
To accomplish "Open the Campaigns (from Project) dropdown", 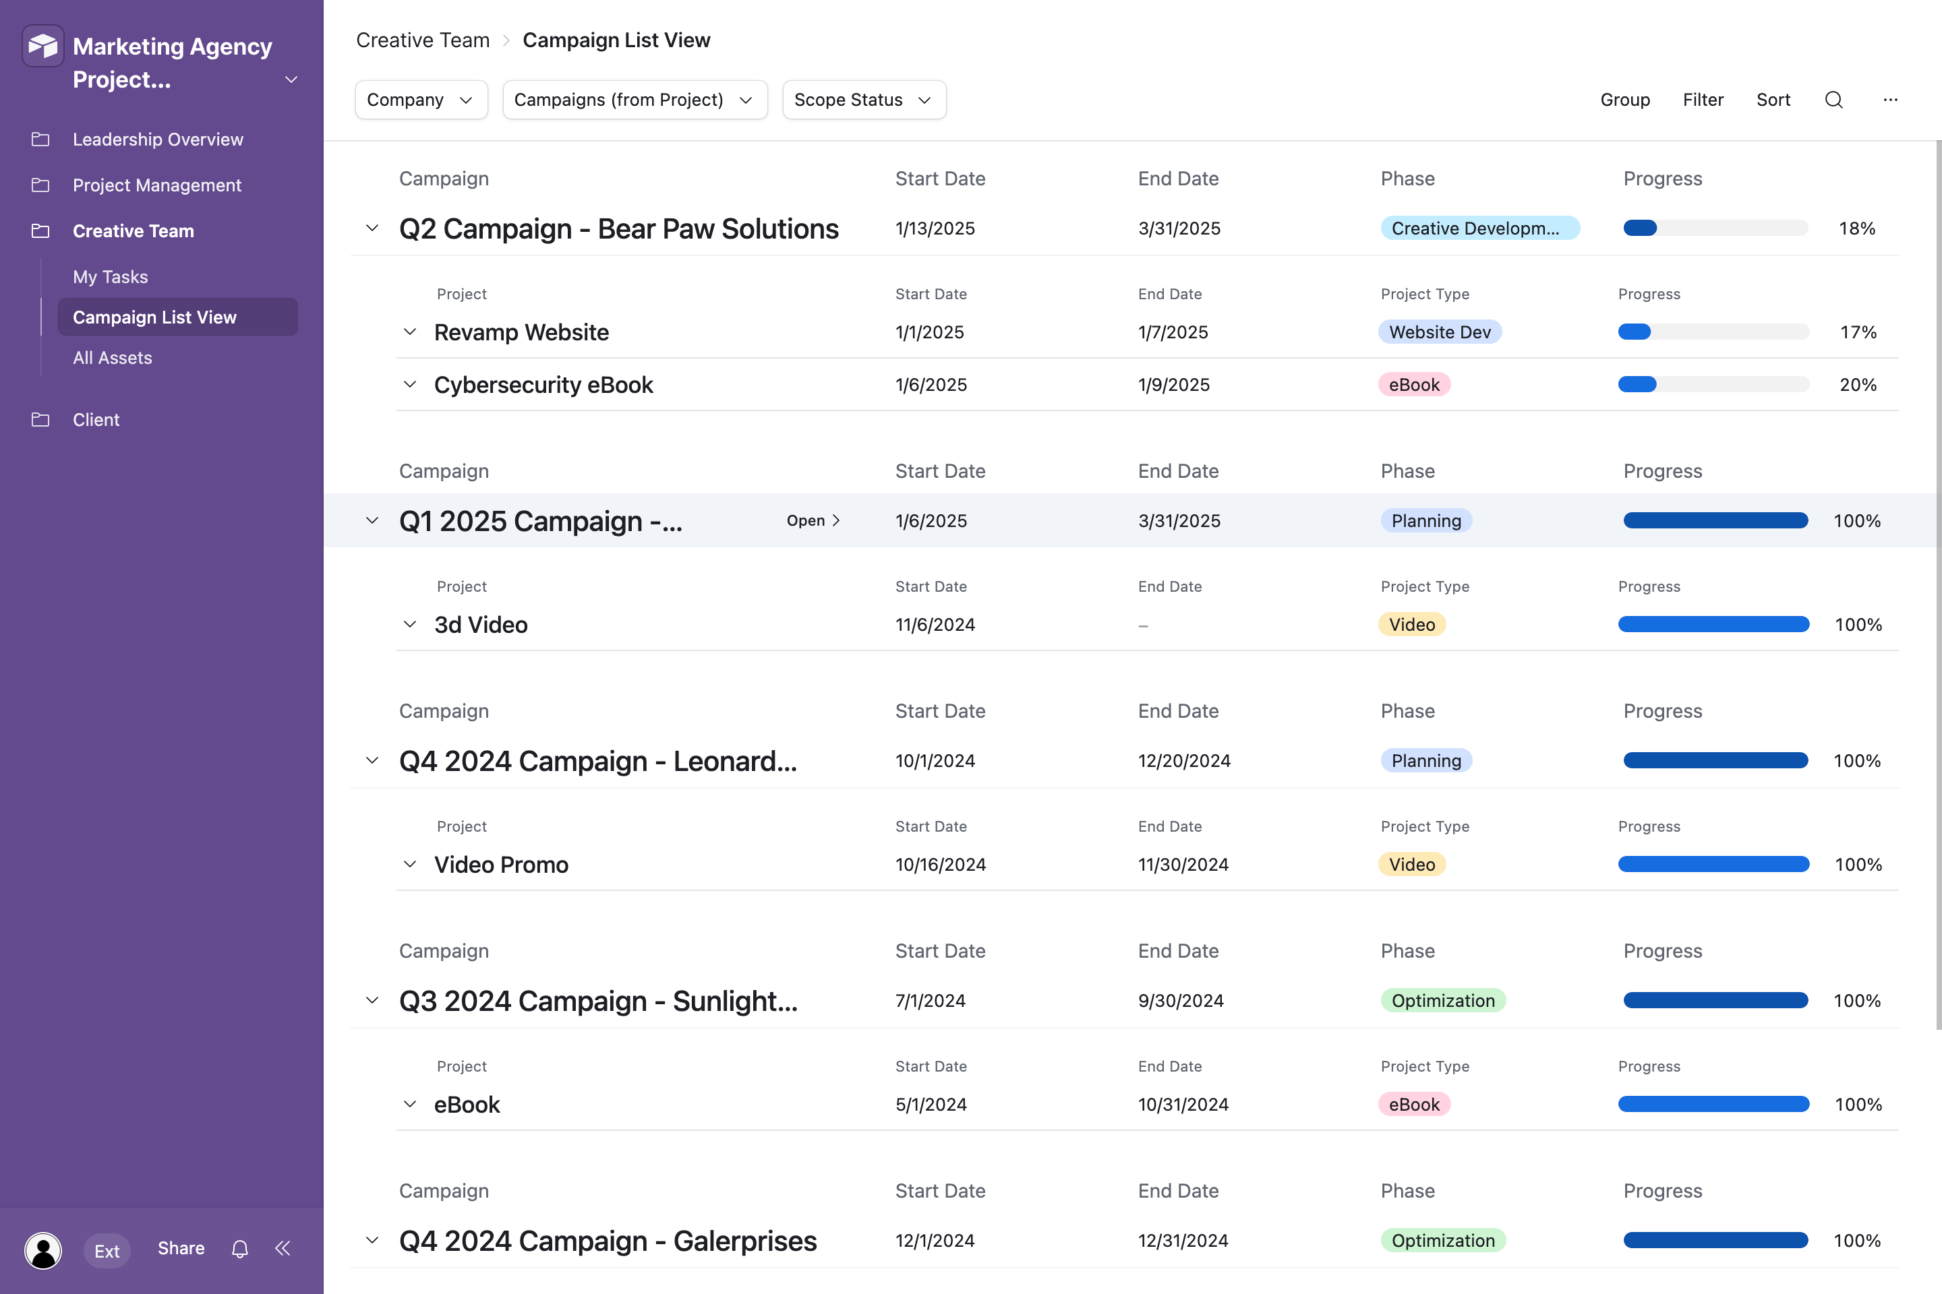I will (634, 99).
